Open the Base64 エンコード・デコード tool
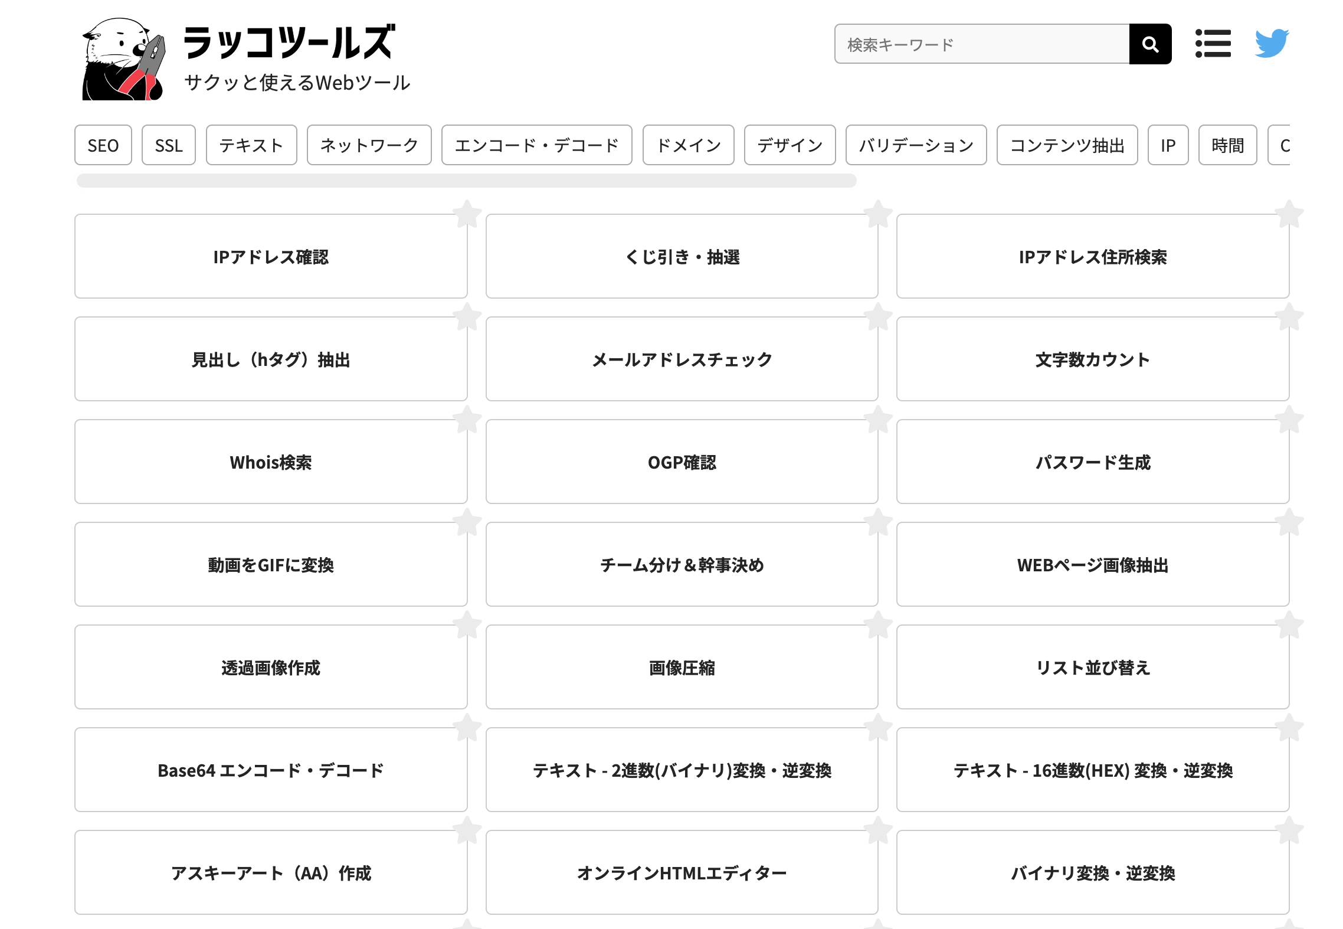Image resolution: width=1343 pixels, height=929 pixels. click(271, 770)
